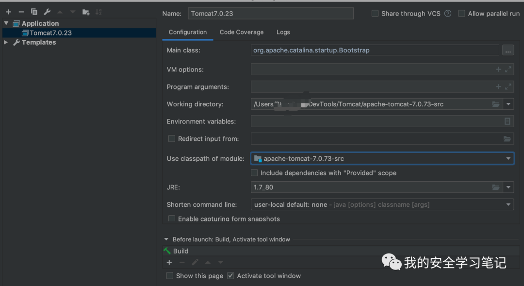Select the Build task in before launch list
Screen dimensions: 524x286
click(x=341, y=251)
